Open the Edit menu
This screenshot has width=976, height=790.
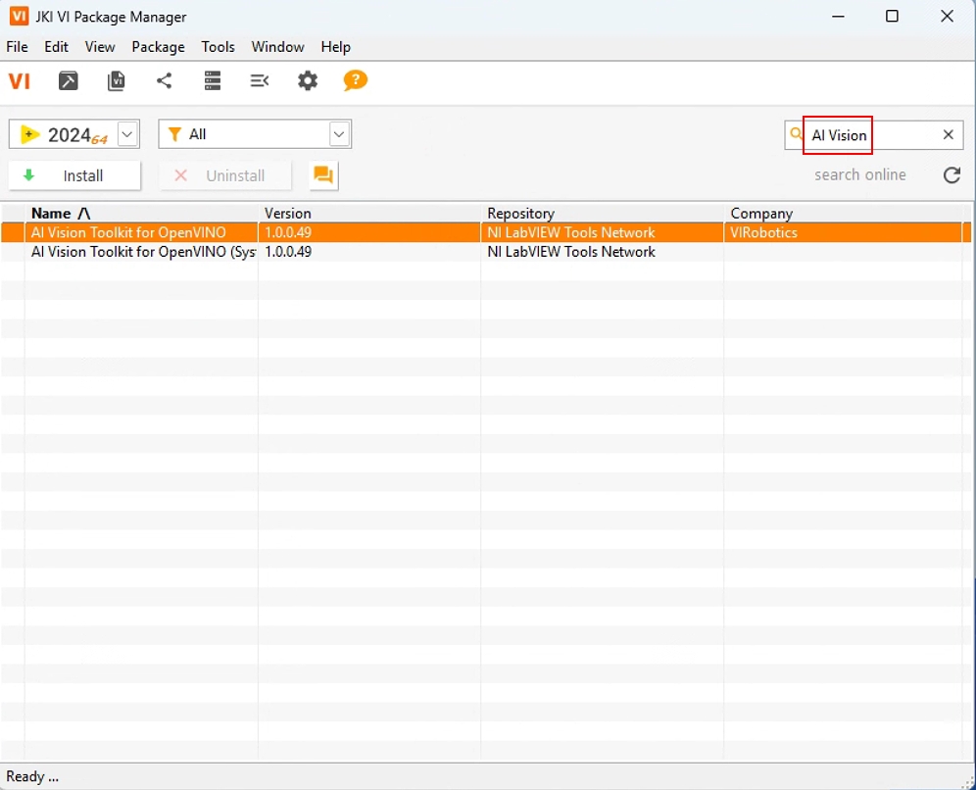click(x=56, y=47)
